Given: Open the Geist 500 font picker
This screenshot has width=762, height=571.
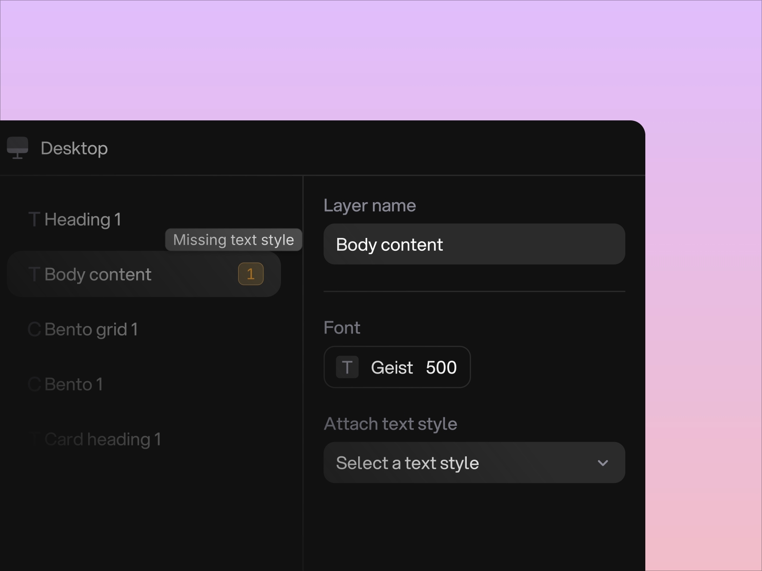Looking at the screenshot, I should click(397, 367).
